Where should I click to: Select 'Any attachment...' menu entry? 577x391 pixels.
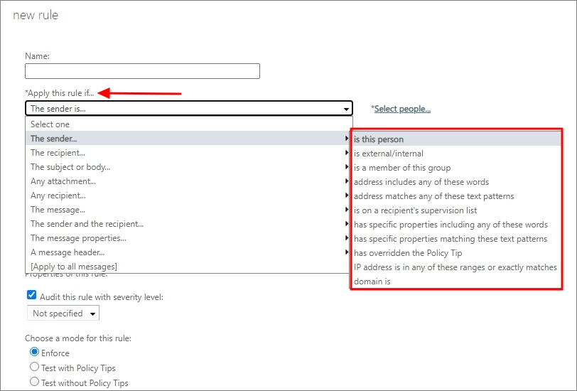pos(188,181)
